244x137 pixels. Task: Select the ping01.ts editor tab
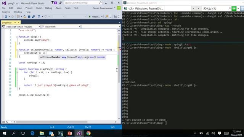pyautogui.click(x=7, y=22)
